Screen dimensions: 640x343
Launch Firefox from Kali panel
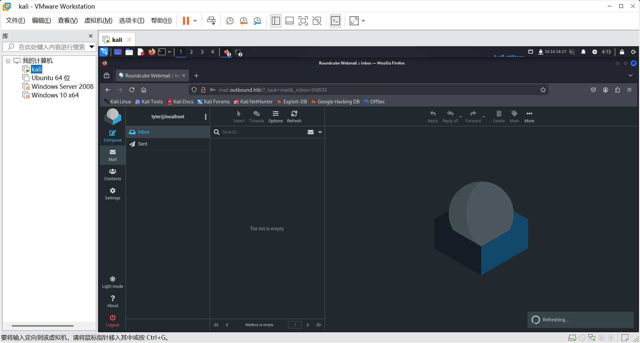click(x=152, y=52)
